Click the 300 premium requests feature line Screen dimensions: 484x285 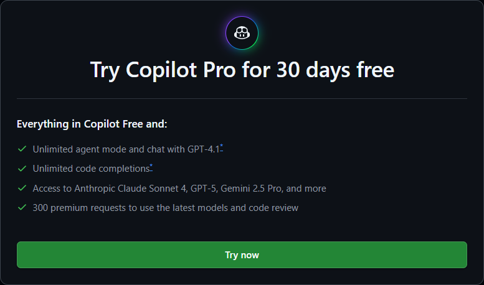click(165, 207)
